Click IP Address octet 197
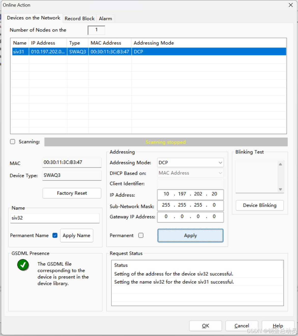 182,194
